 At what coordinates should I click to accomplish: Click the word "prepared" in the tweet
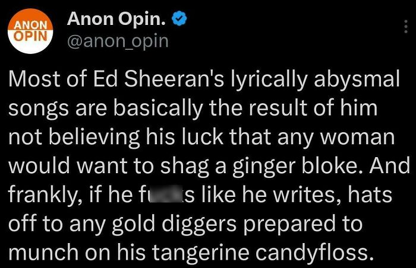point(289,225)
